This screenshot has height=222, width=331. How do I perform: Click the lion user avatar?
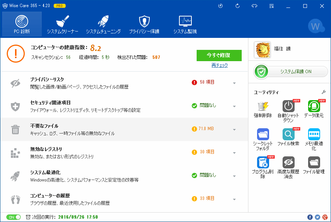pos(262,50)
